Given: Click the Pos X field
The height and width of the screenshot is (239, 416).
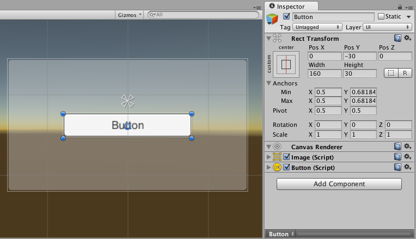Looking at the screenshot, I should pos(325,56).
